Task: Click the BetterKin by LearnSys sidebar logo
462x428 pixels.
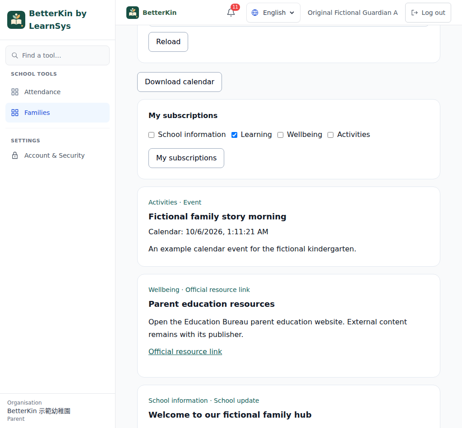Action: click(16, 20)
